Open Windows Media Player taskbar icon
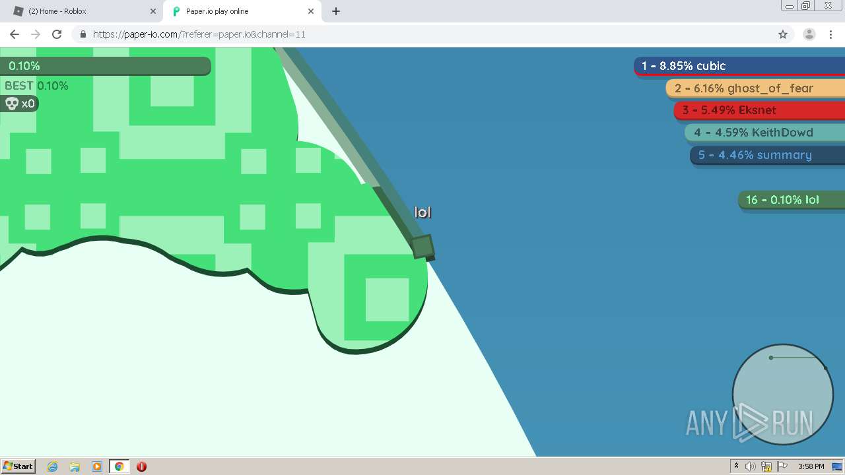 97,466
